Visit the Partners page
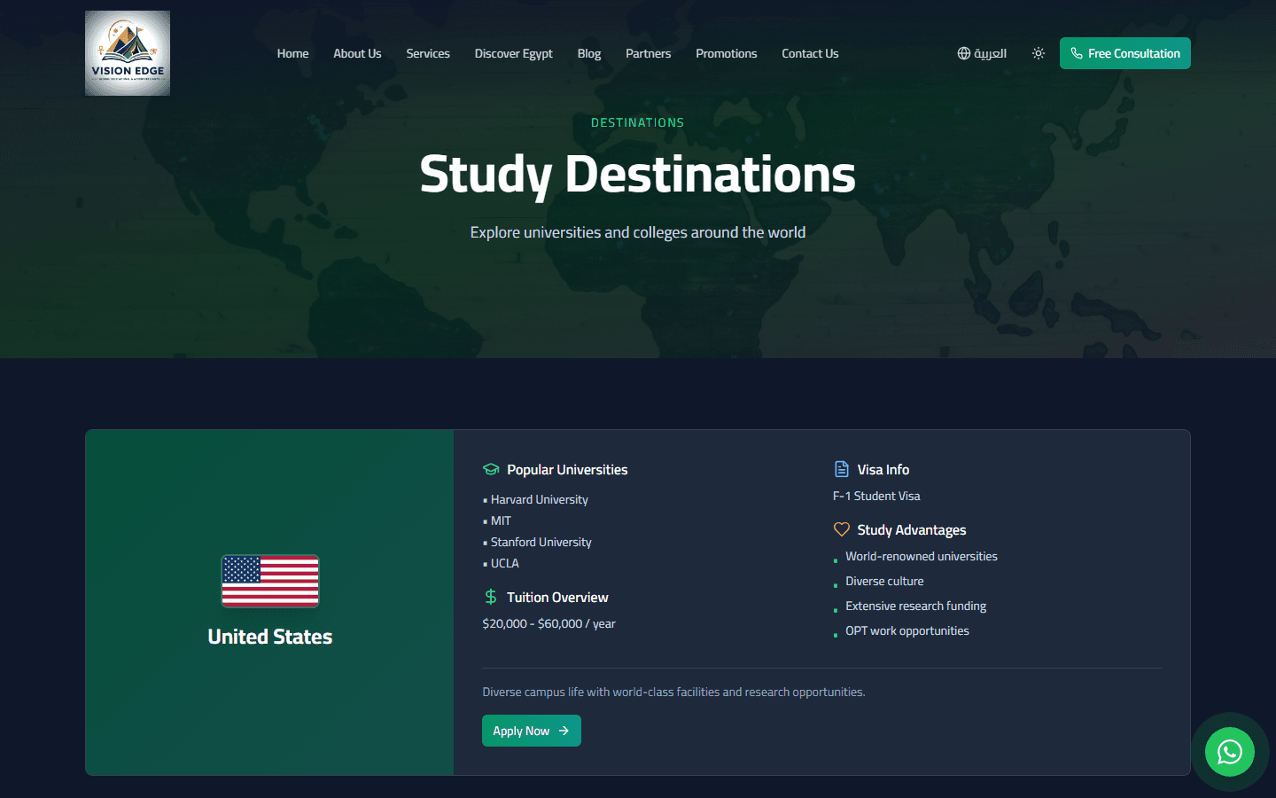The image size is (1276, 798). click(x=648, y=53)
